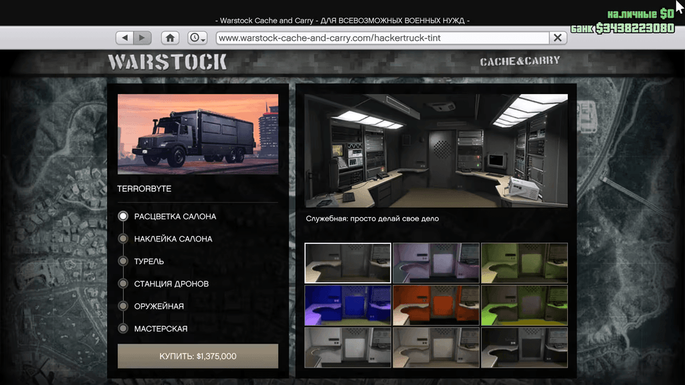
Task: Open the browser history dropdown
Action: click(x=197, y=38)
